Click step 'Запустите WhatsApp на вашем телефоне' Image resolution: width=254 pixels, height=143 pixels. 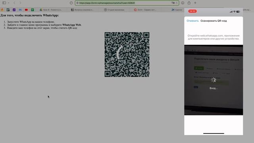[31, 22]
